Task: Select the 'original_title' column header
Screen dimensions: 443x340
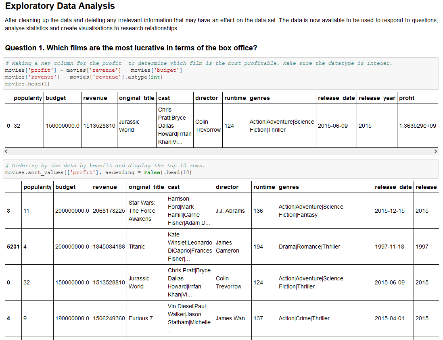Action: (145, 187)
